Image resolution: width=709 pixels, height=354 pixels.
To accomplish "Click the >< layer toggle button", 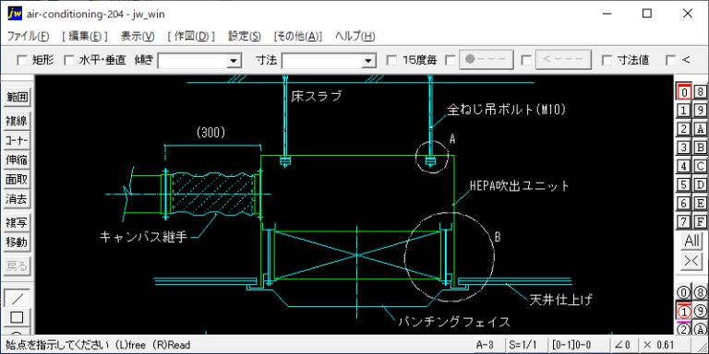I will coord(691,262).
